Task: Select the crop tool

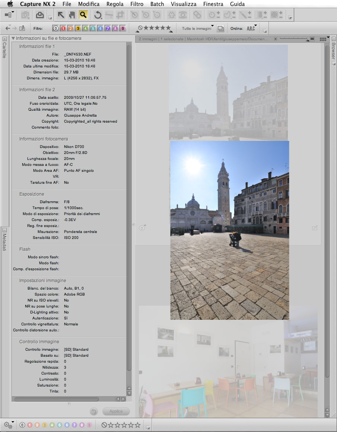Action: [x=120, y=15]
